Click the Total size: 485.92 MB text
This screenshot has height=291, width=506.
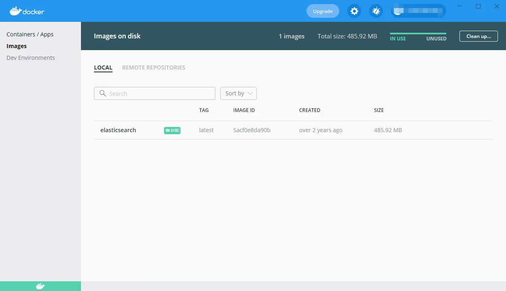[x=347, y=36]
